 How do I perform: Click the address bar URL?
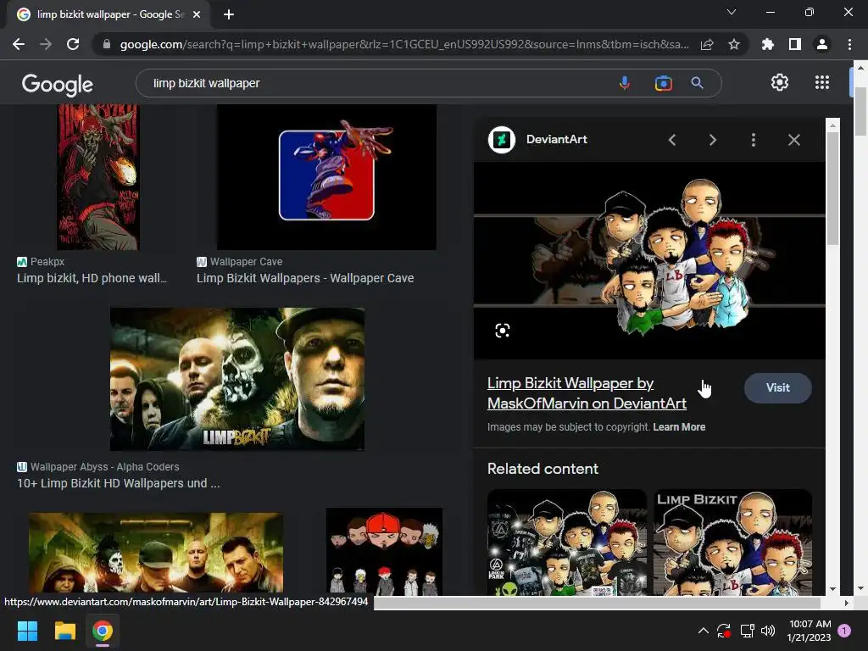pyautogui.click(x=404, y=44)
